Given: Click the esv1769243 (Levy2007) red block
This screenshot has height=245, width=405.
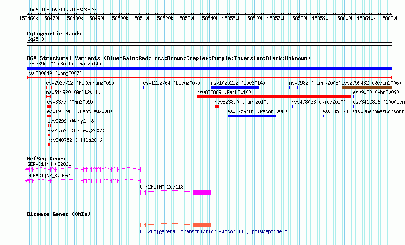Looking at the screenshot, I should pyautogui.click(x=49, y=135).
